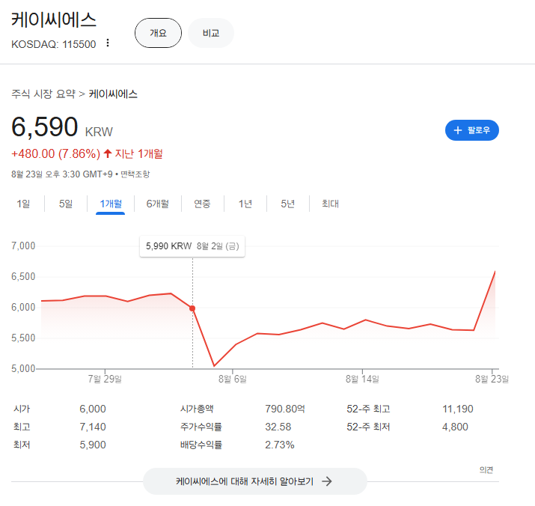Switch chart range to 5년
The height and width of the screenshot is (506, 535).
click(x=287, y=204)
